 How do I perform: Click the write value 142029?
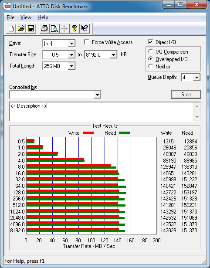click(168, 231)
